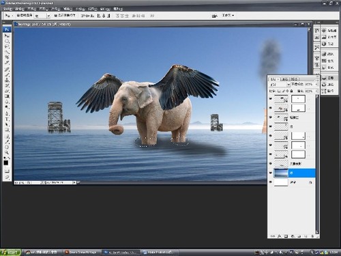341x256 pixels.
Task: Open Swatches panel from the dock
Action: click(329, 61)
